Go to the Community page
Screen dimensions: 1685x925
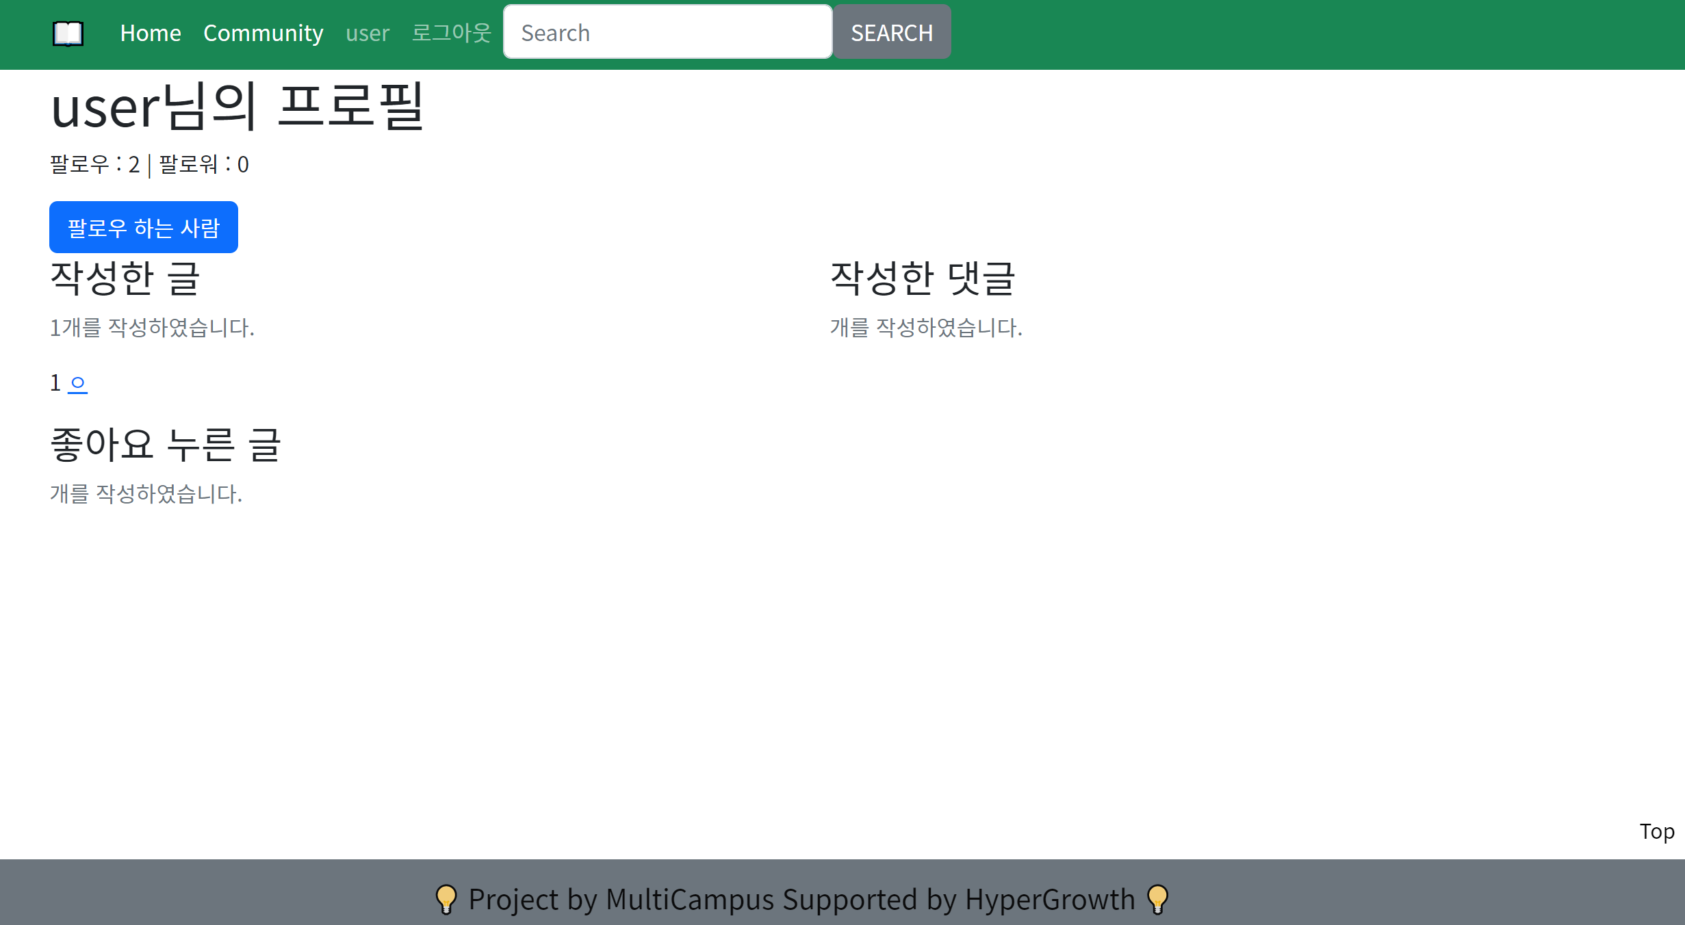coord(263,33)
